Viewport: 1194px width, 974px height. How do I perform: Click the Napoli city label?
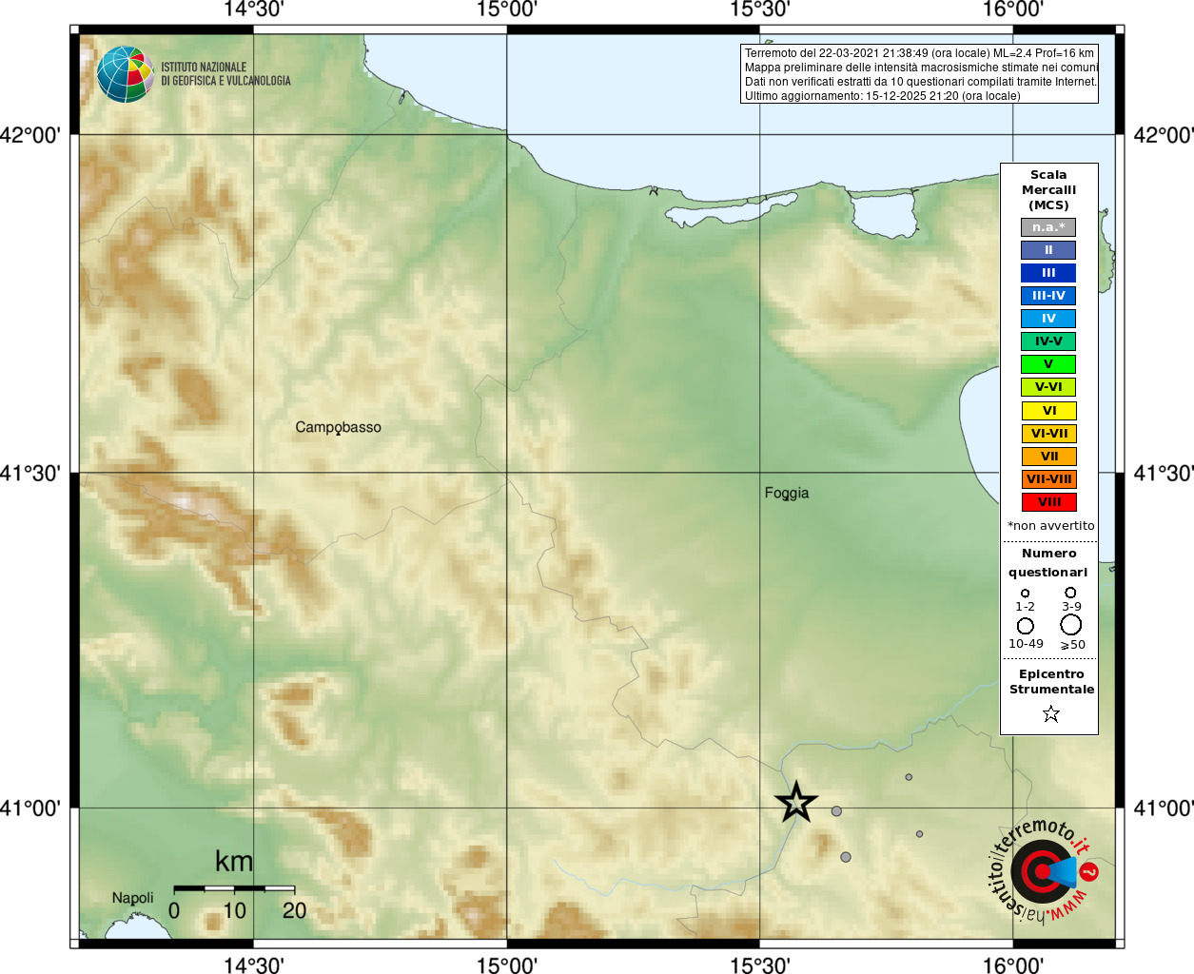132,898
